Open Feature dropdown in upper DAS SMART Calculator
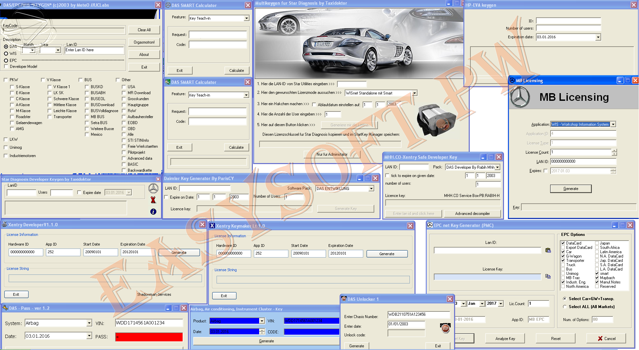 click(x=246, y=18)
